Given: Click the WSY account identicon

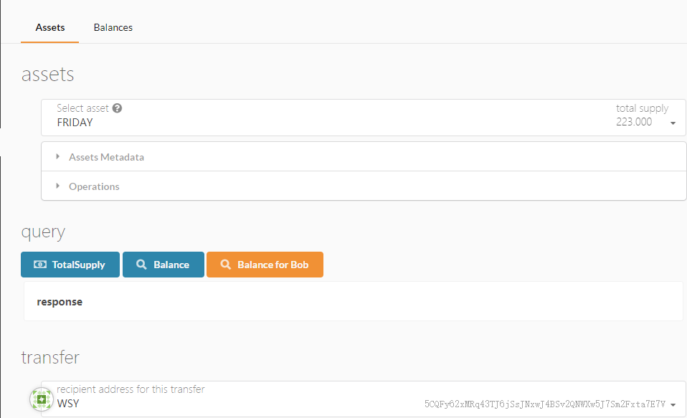Looking at the screenshot, I should click(42, 399).
